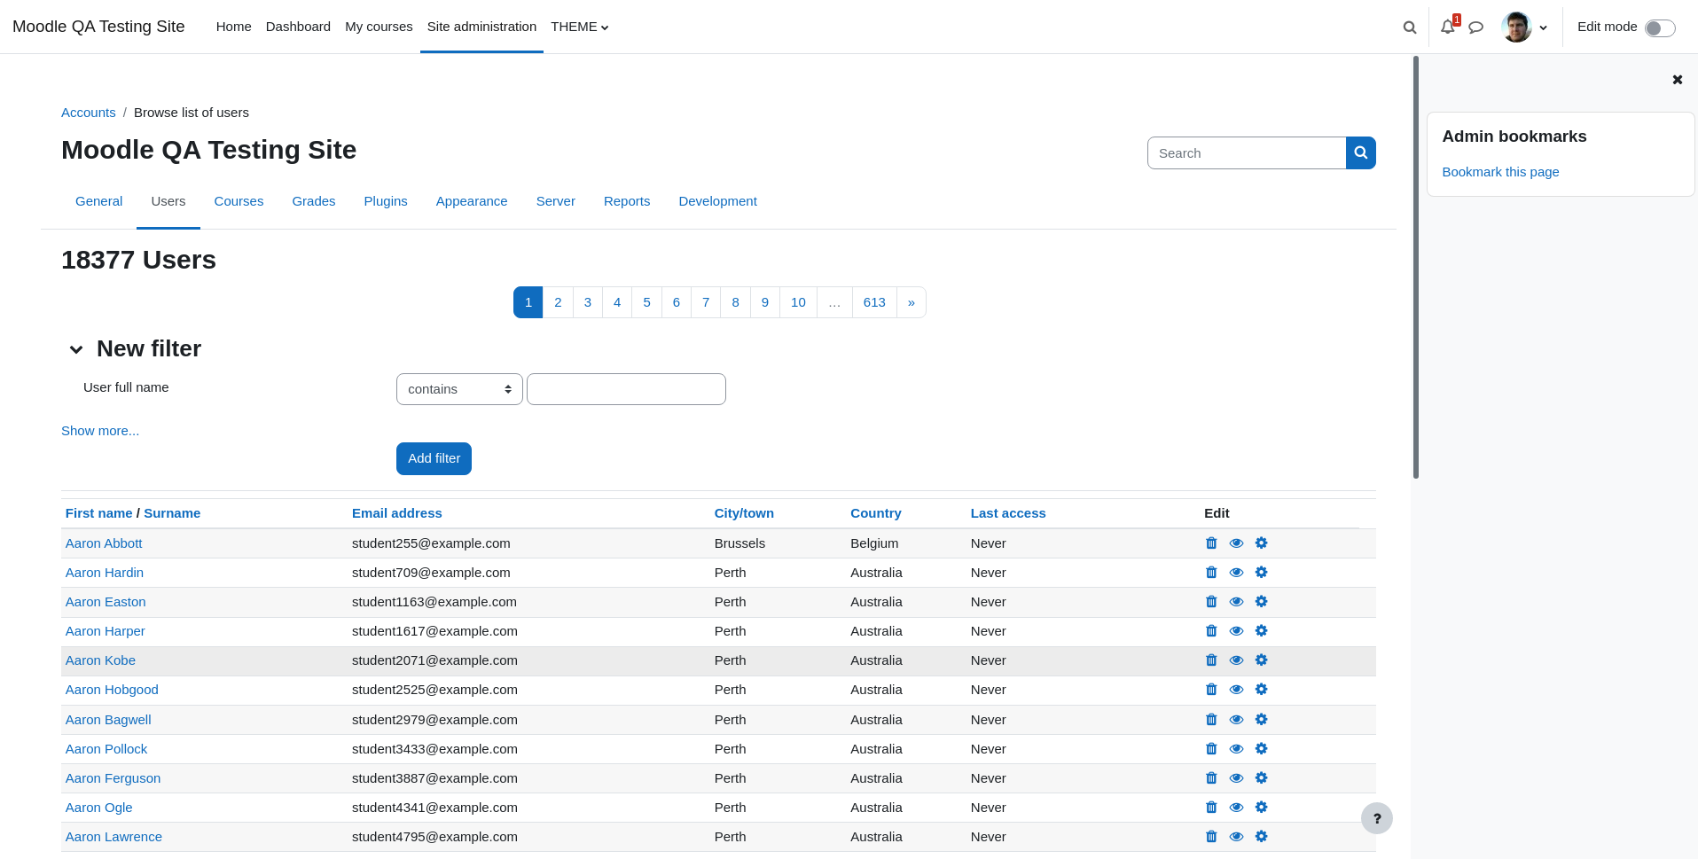This screenshot has height=859, width=1698.
Task: Open the Accounts breadcrumb link
Action: click(x=89, y=113)
